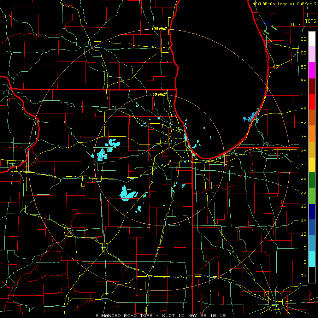Image resolution: width=318 pixels, height=318 pixels.
Task: Select the legend value 54
Action: pyautogui.click(x=304, y=81)
